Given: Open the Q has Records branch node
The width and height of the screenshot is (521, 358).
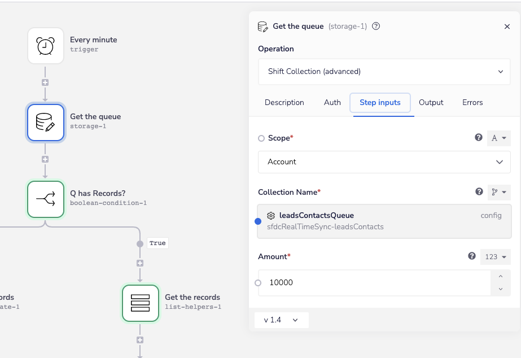Looking at the screenshot, I should [x=46, y=199].
